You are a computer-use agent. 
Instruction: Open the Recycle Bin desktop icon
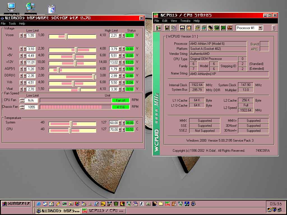(x=52, y=9)
